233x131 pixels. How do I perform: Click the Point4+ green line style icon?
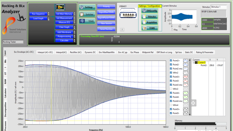(185, 93)
